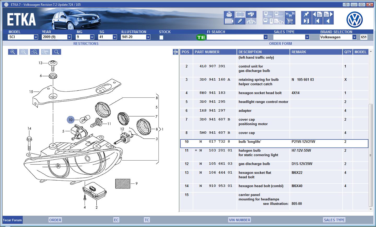Open the YEAR dropdown list
Viewport: 376px width, 227px height.
pos(69,37)
